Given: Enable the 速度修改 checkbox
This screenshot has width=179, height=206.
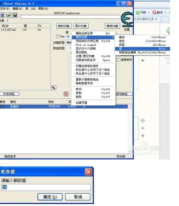Looking at the screenshot, I should (119, 59).
